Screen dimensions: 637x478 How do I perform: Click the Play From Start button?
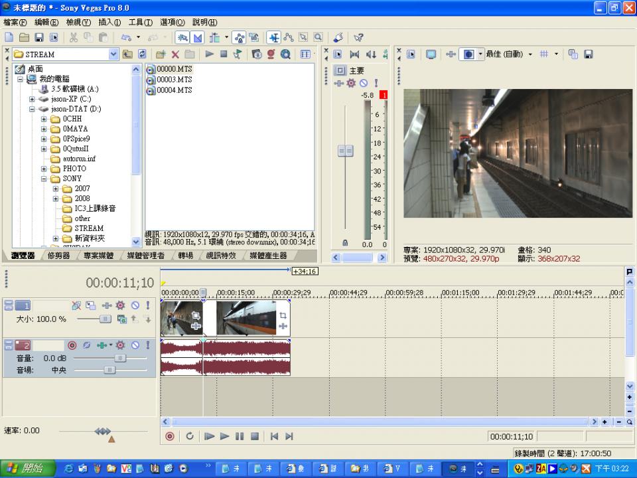[x=209, y=436]
